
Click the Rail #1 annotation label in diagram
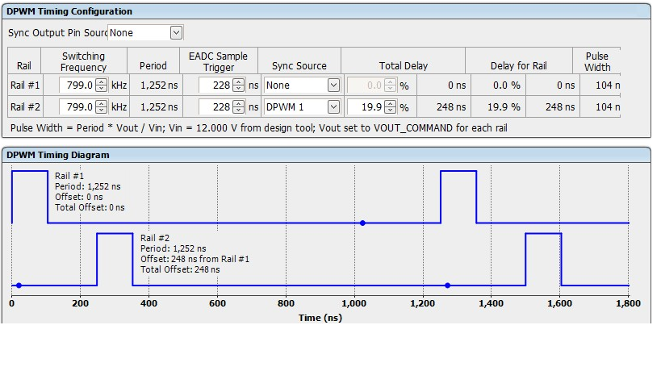point(90,192)
